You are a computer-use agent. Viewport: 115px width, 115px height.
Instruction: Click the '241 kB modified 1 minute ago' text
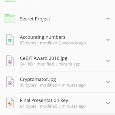50,64
